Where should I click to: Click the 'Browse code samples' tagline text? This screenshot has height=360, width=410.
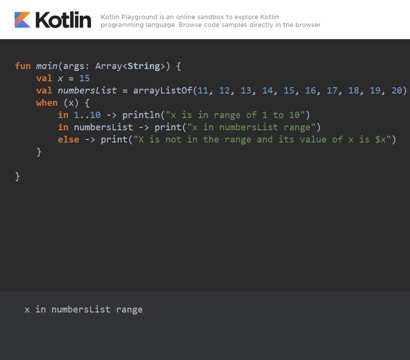pos(210,24)
